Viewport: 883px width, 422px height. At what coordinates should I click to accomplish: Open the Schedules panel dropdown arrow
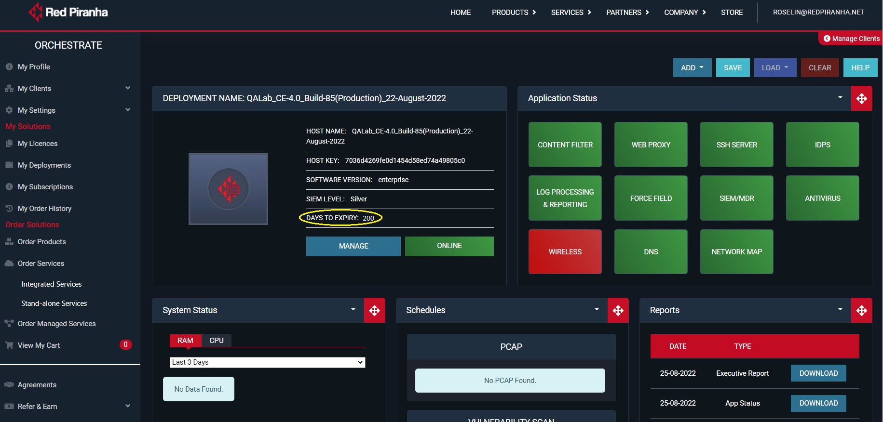[597, 310]
